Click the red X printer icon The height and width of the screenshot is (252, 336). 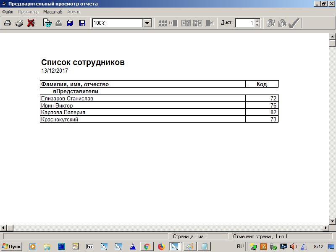click(31, 23)
